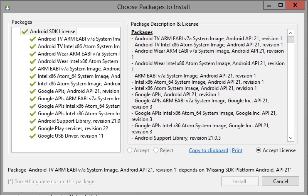The image size is (308, 196).
Task: Click checkmark icon beside Google Play services
Action: coord(33,128)
